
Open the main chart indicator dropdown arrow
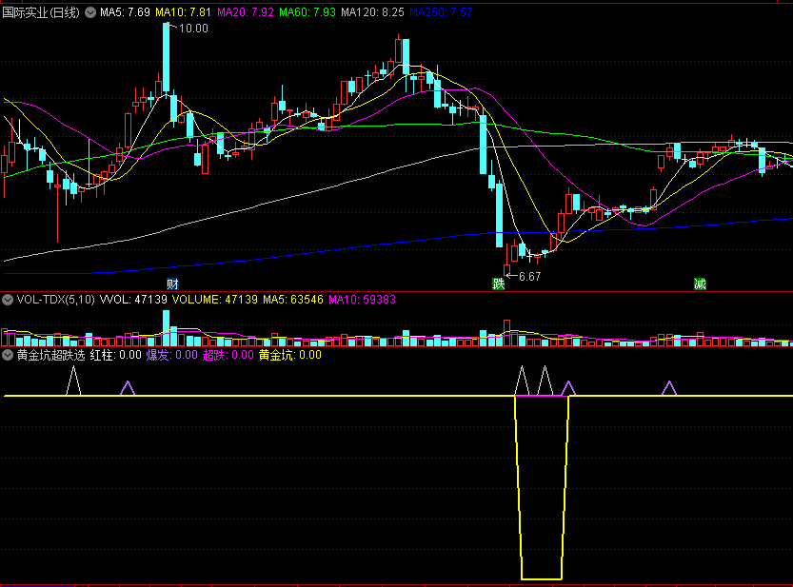(x=90, y=12)
